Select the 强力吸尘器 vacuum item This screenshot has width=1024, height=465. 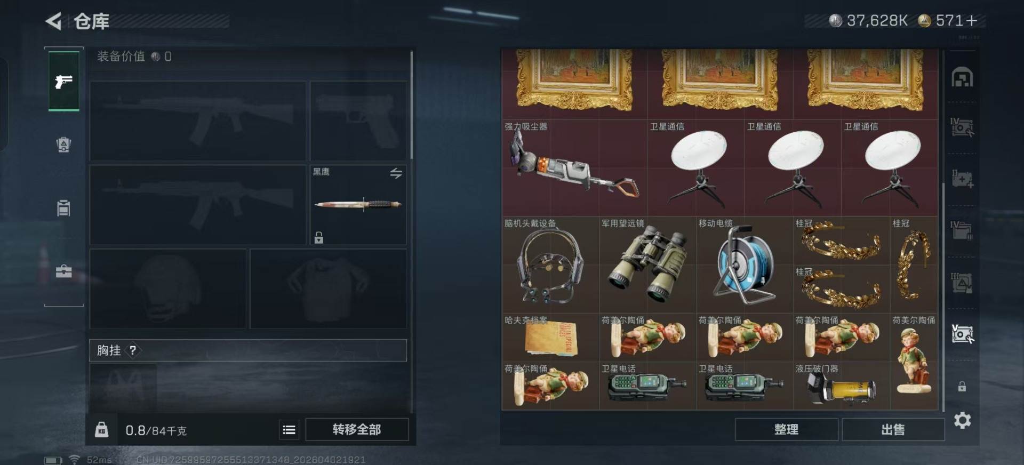pyautogui.click(x=574, y=167)
